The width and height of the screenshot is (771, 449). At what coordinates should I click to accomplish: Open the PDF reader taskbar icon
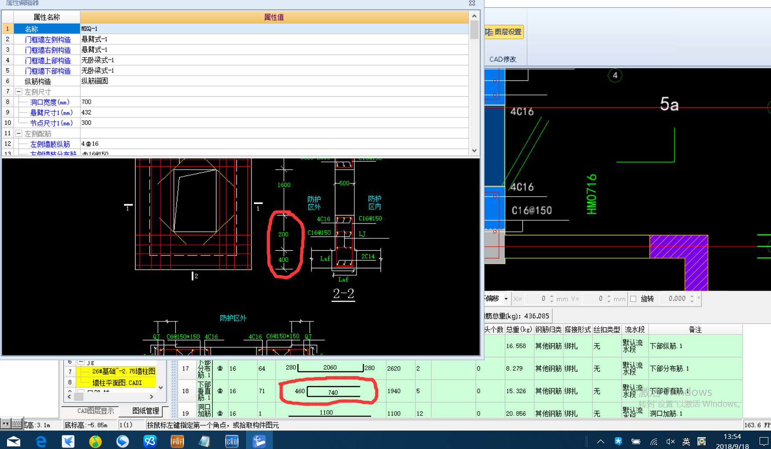(177, 441)
